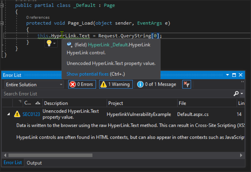
Task: Sort by the File column header
Action: [207, 103]
